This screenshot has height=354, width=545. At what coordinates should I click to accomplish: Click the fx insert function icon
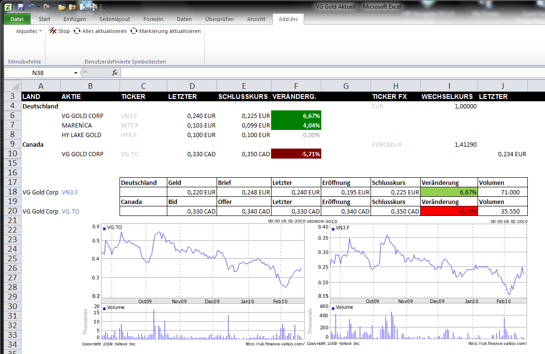(114, 73)
